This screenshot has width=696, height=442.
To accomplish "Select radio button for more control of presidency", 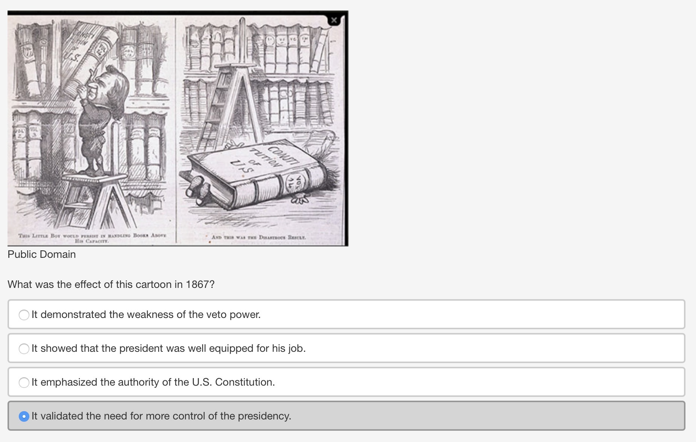I will point(24,416).
